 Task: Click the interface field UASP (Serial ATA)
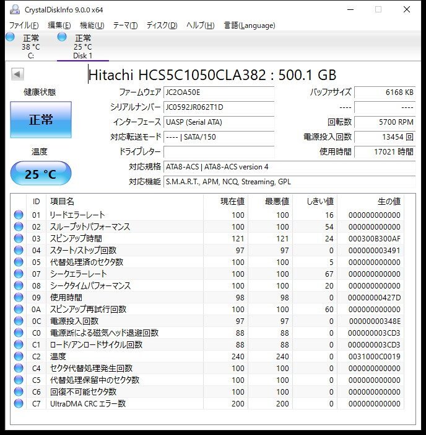[x=219, y=122]
